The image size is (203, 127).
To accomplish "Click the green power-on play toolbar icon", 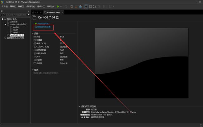I will pos(58,7).
